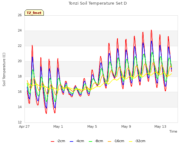The image size is (196, 147).
Task: Toggle the -32cm legend entry
Action: tap(137, 141)
